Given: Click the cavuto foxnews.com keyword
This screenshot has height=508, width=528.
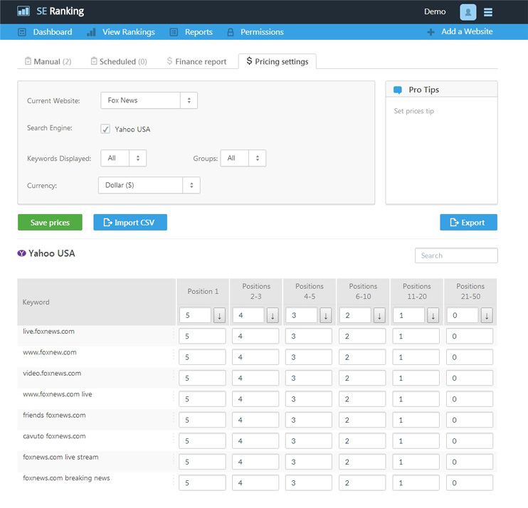Looking at the screenshot, I should point(54,436).
